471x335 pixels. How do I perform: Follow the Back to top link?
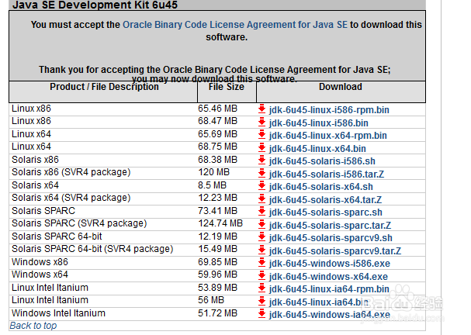click(33, 326)
